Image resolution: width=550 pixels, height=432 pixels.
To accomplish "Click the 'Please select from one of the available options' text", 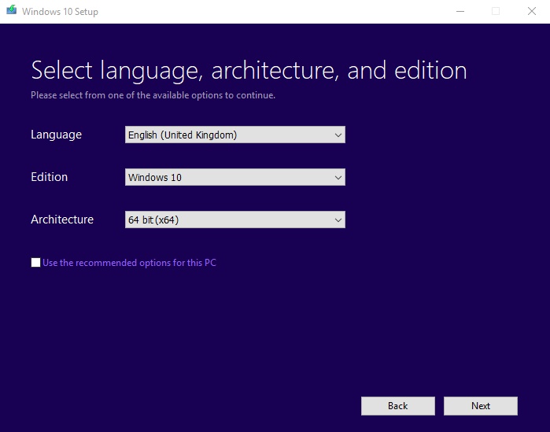I will click(x=153, y=95).
